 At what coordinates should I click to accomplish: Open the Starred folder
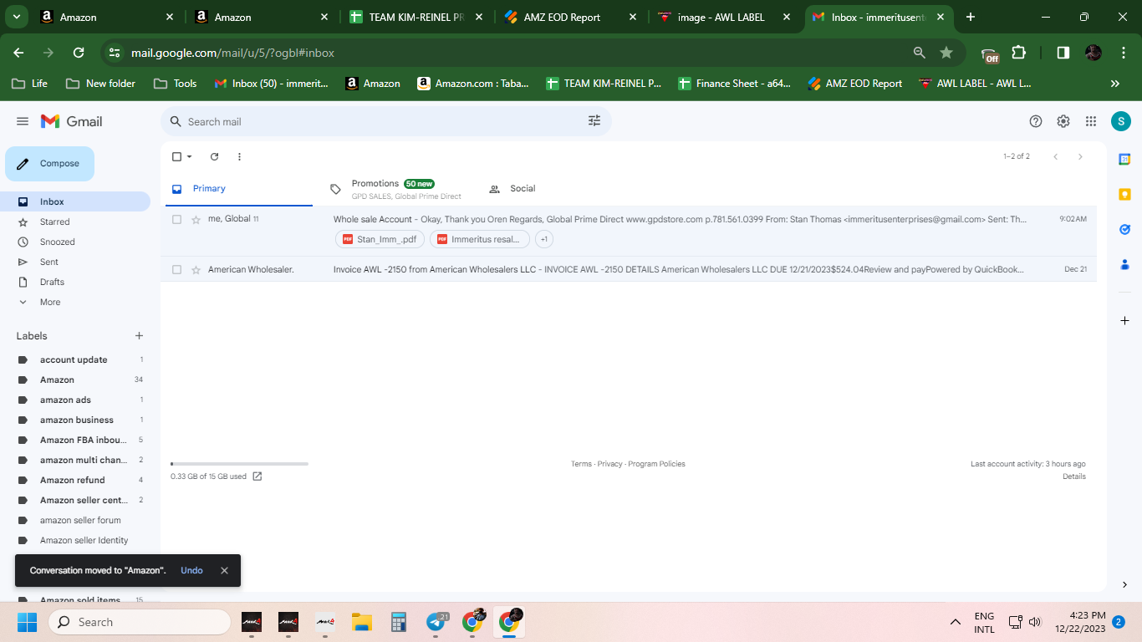[x=55, y=222]
